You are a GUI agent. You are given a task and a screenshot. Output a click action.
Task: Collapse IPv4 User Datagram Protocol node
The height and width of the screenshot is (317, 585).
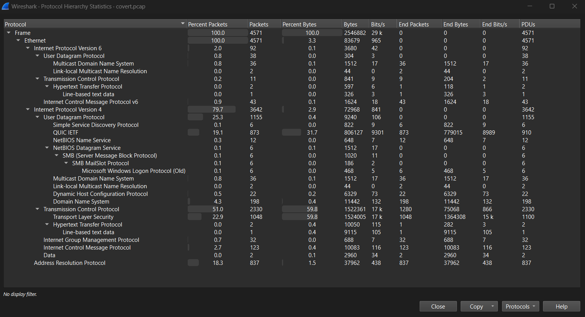37,117
